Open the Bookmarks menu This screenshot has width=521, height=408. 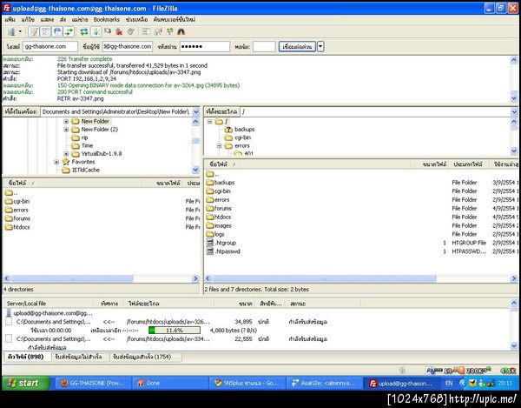[x=106, y=18]
